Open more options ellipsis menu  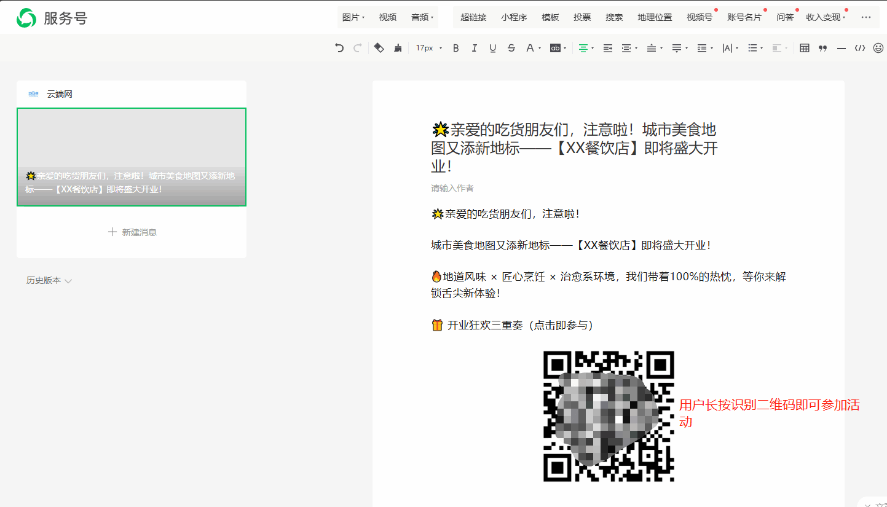(866, 17)
